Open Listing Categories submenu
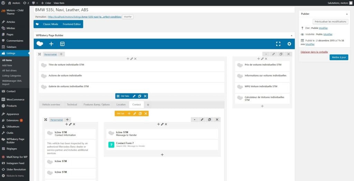 pyautogui.click(x=11, y=76)
